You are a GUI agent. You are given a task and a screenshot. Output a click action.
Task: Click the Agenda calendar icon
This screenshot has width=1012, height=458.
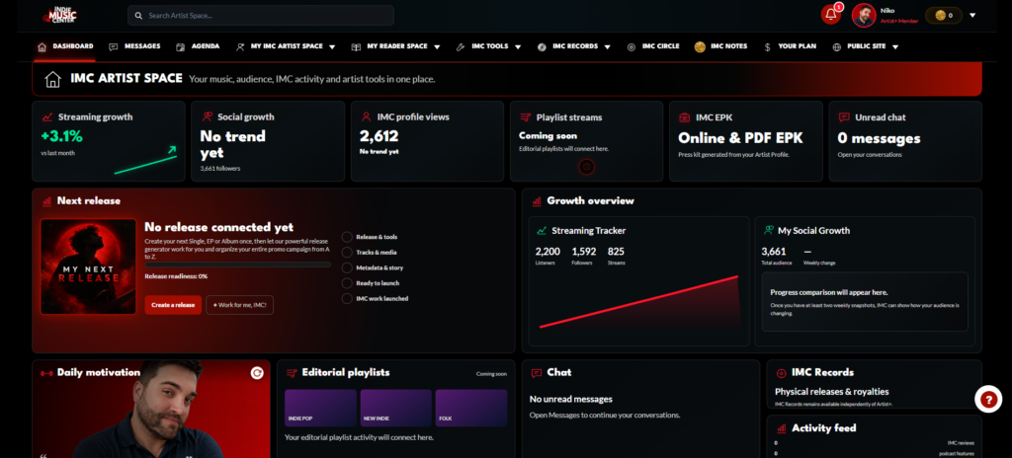pos(180,46)
